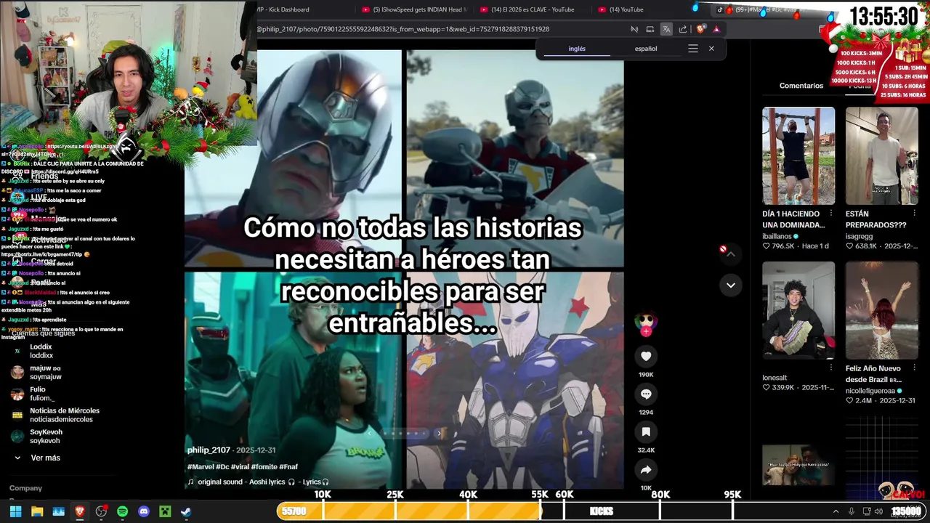
Task: Open translate popup options menu
Action: (x=692, y=49)
